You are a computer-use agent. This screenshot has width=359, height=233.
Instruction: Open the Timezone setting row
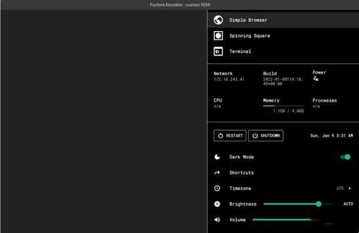pyautogui.click(x=283, y=188)
